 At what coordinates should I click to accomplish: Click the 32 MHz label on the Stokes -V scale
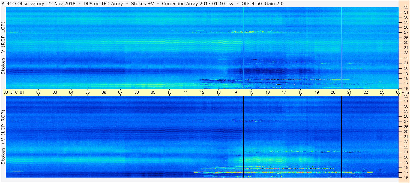coord(406,7)
